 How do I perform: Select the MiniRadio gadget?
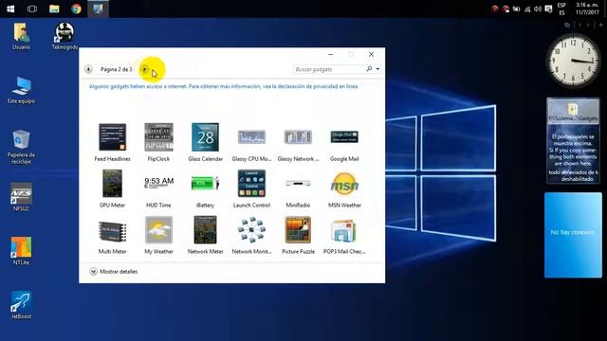click(298, 188)
